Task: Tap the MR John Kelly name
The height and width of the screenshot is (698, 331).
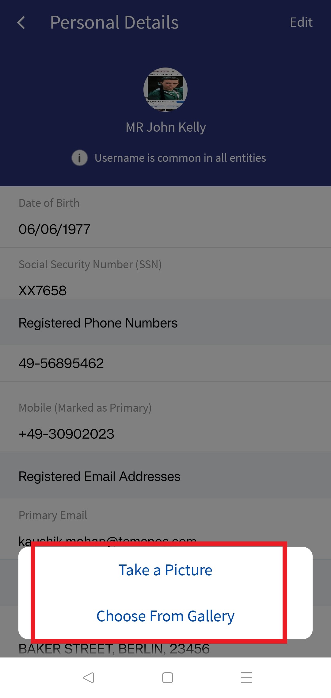Action: click(165, 127)
